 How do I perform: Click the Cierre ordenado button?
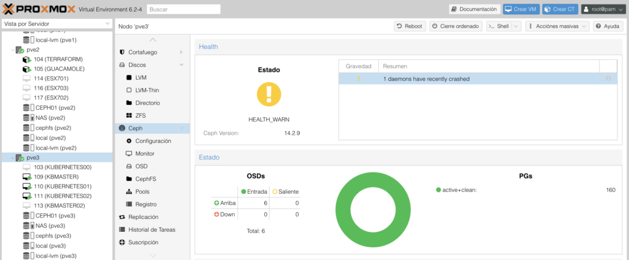(456, 26)
